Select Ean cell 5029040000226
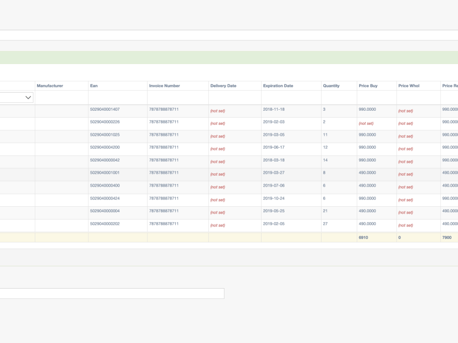The width and height of the screenshot is (458, 343). click(105, 122)
